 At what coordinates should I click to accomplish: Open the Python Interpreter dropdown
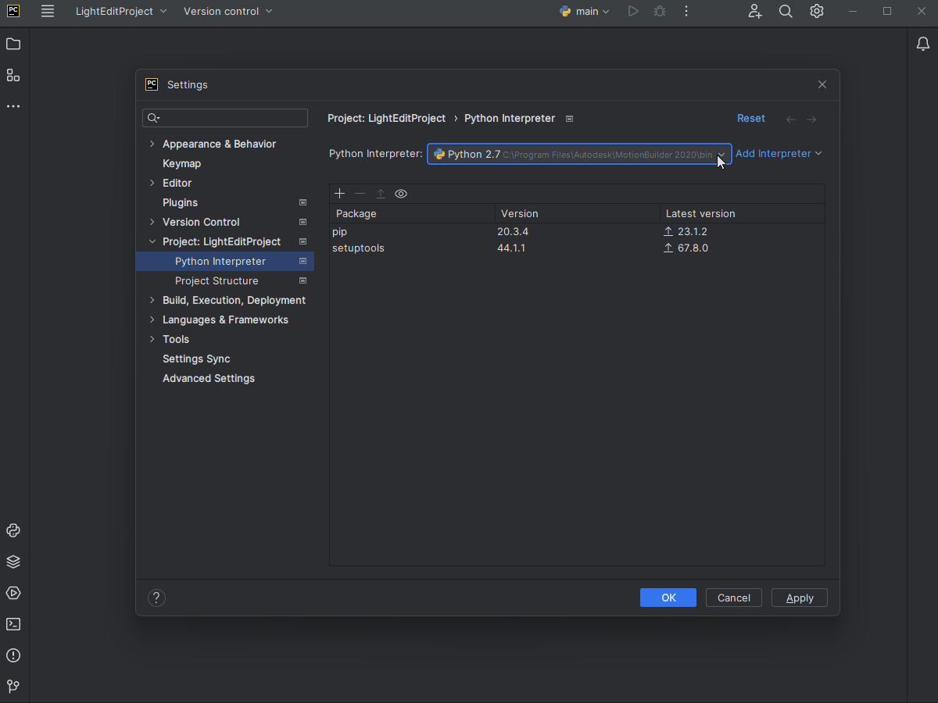click(579, 155)
